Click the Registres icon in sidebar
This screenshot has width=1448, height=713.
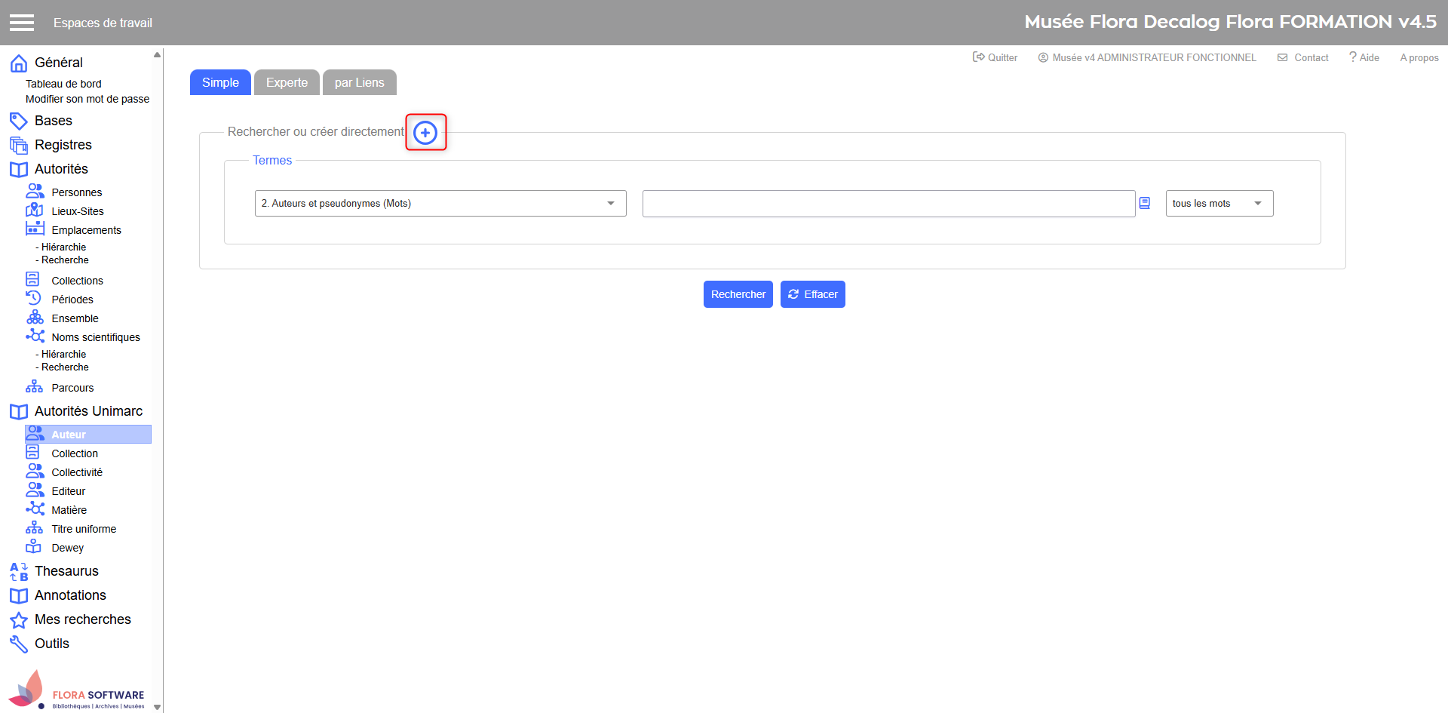click(19, 145)
